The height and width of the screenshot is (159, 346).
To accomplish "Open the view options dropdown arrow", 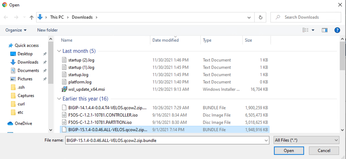I will coord(313,30).
